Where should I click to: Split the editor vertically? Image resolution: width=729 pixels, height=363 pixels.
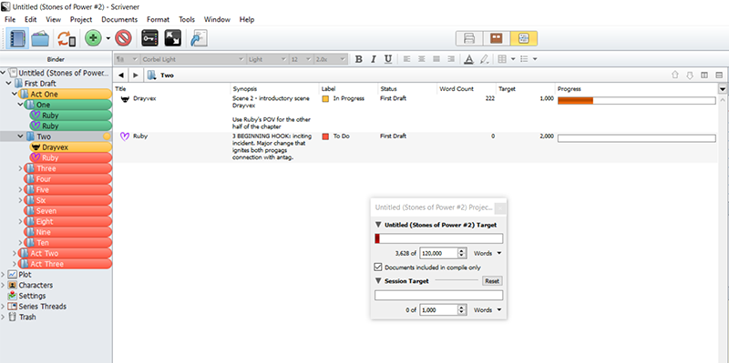click(704, 76)
